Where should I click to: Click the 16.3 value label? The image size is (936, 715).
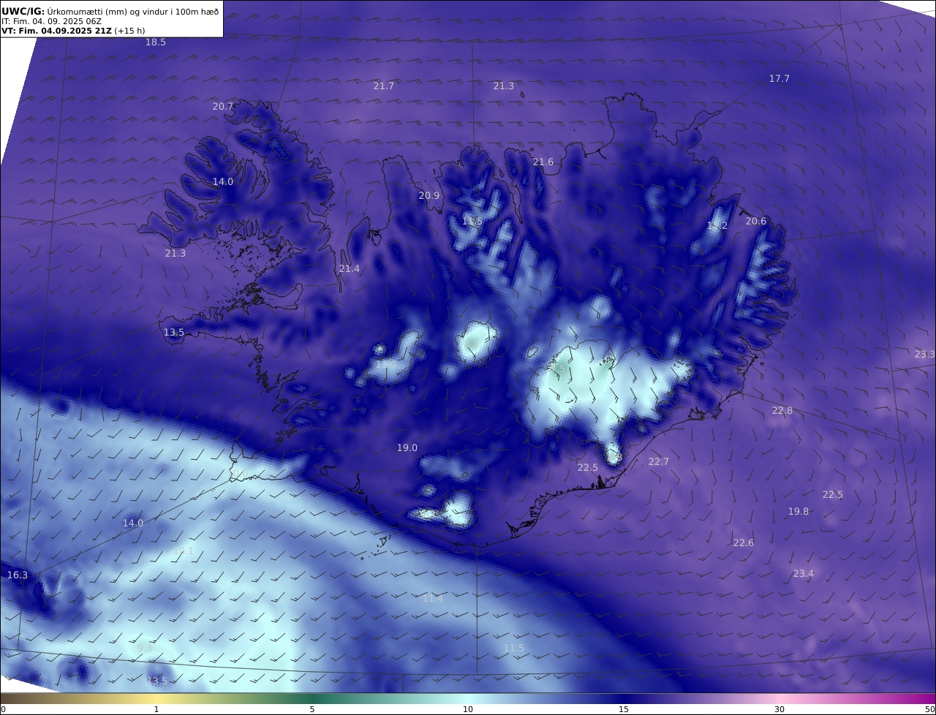(18, 575)
